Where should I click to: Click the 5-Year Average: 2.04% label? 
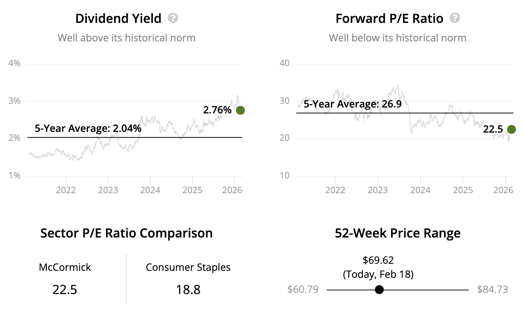pyautogui.click(x=88, y=129)
